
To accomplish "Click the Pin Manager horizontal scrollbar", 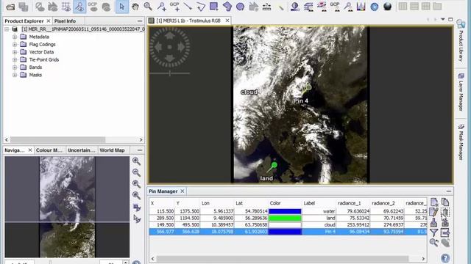I will [283, 259].
